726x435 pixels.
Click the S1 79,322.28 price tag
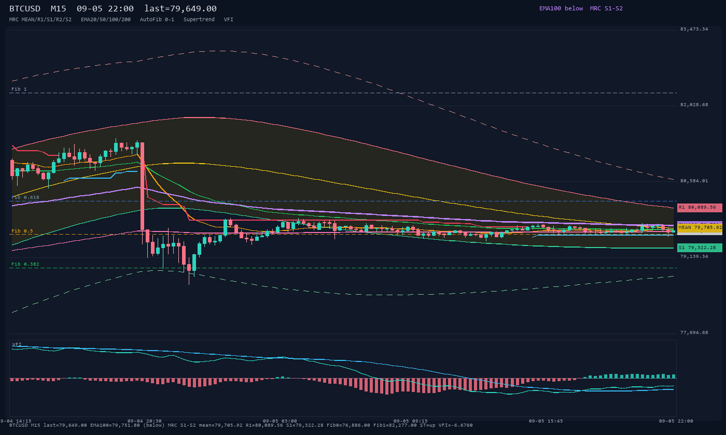tap(700, 248)
